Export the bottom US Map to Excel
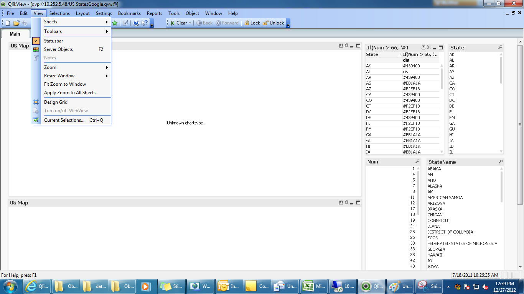524x294 pixels. (x=346, y=203)
